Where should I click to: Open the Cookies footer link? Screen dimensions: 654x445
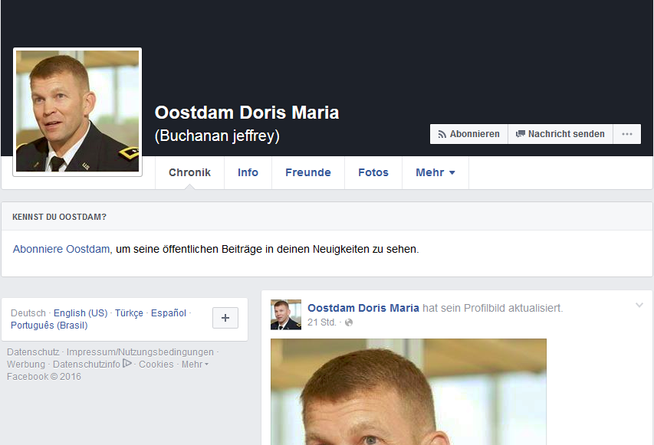[156, 364]
